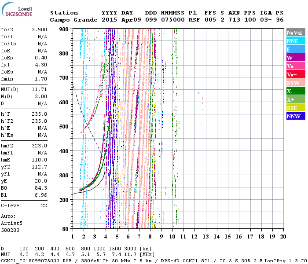Image resolution: width=308 pixels, height=264 pixels.
Task: Click the 20 MHz frequency axis label
Action: click(283, 237)
